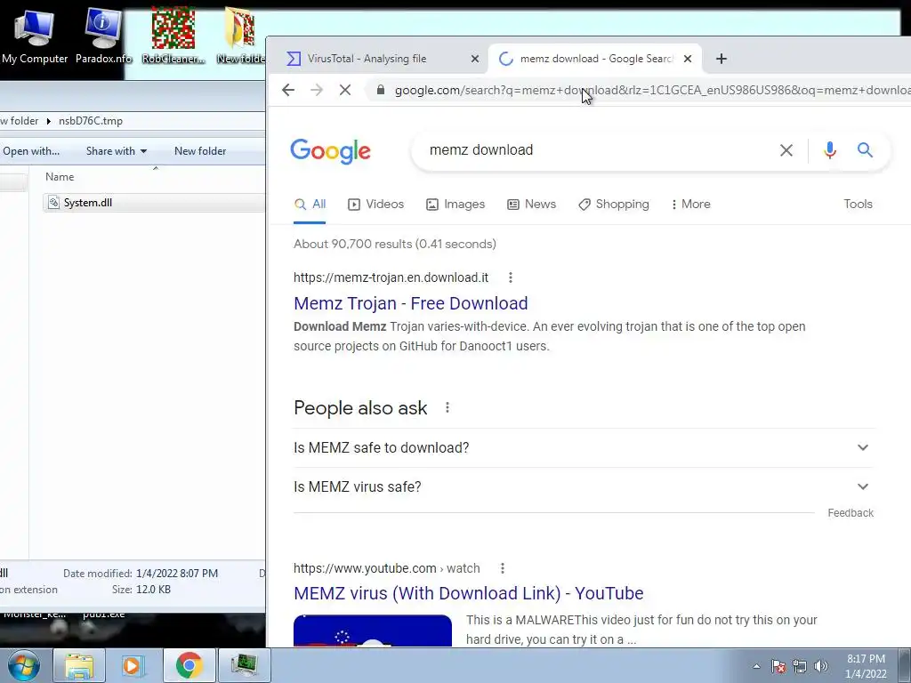Go back in Chrome
The width and height of the screenshot is (911, 683).
(288, 90)
